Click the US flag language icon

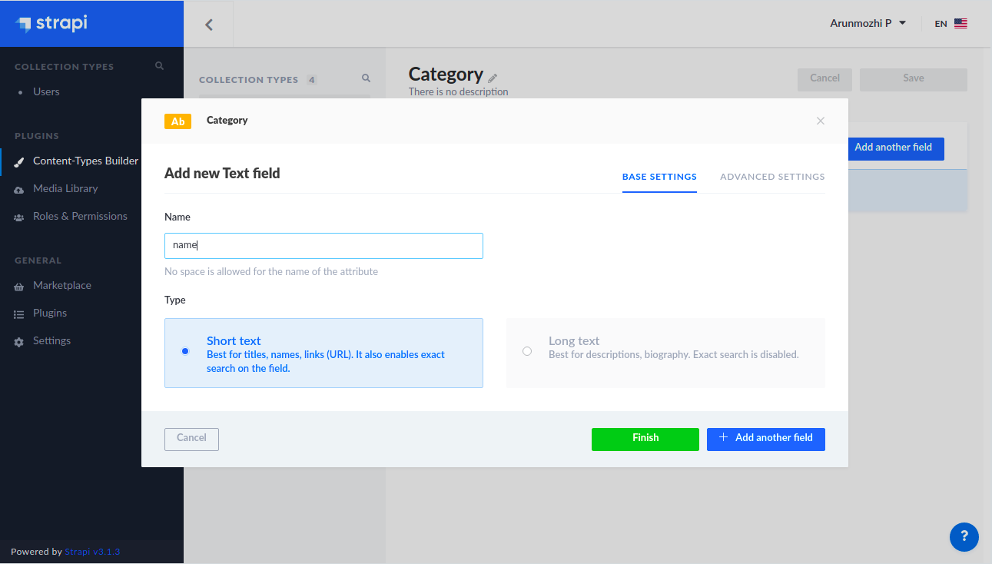point(960,24)
